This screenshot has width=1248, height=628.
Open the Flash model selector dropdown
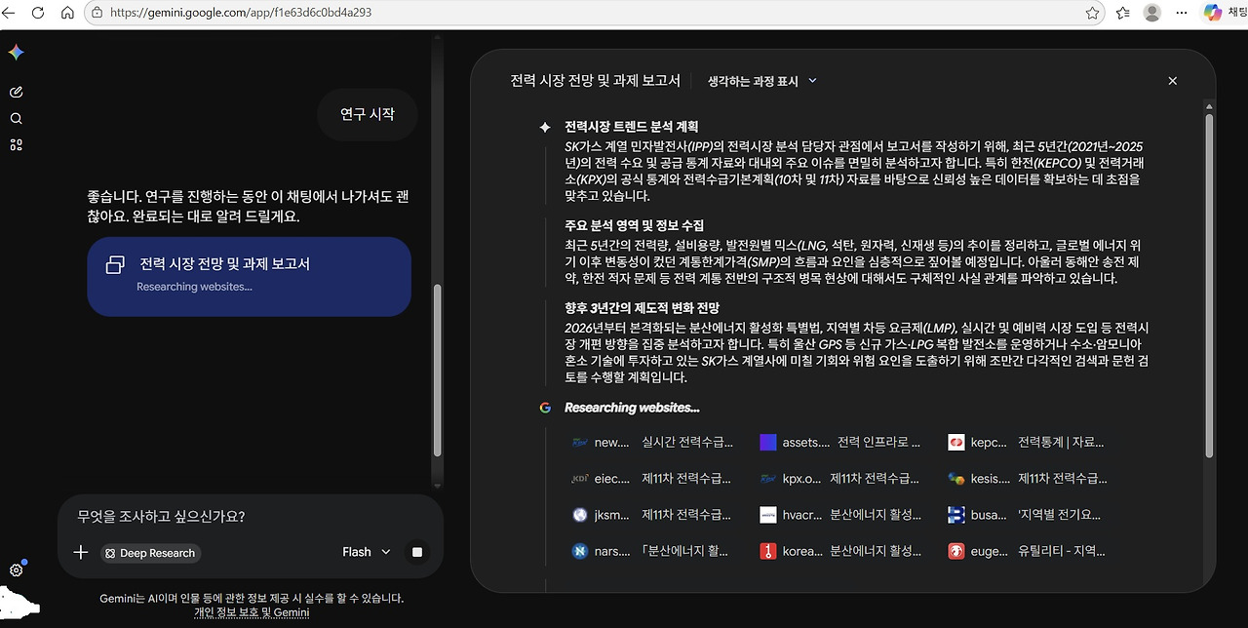tap(366, 552)
